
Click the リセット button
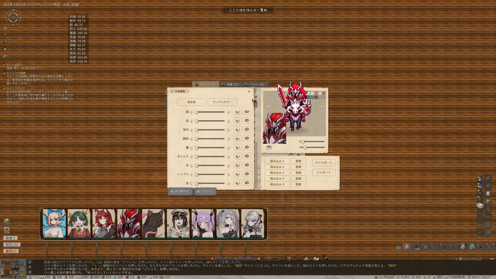click(205, 191)
